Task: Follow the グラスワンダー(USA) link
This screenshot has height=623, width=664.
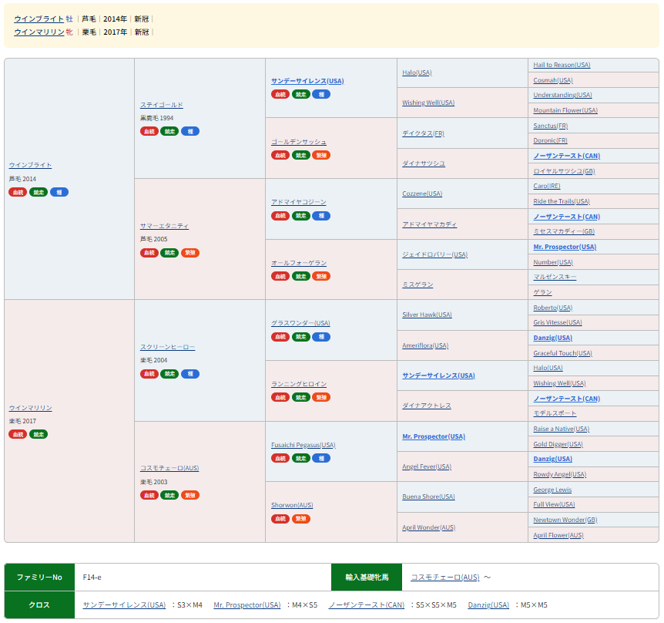Action: [x=300, y=323]
